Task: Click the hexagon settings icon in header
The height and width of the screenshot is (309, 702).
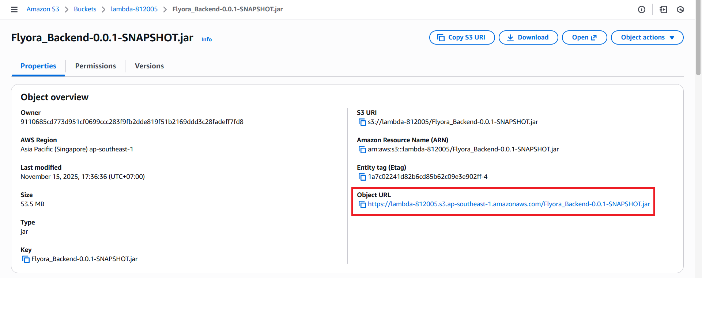Action: pyautogui.click(x=680, y=10)
